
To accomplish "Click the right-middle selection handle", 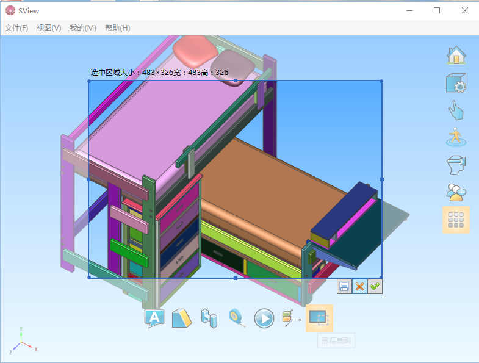I will [x=382, y=179].
